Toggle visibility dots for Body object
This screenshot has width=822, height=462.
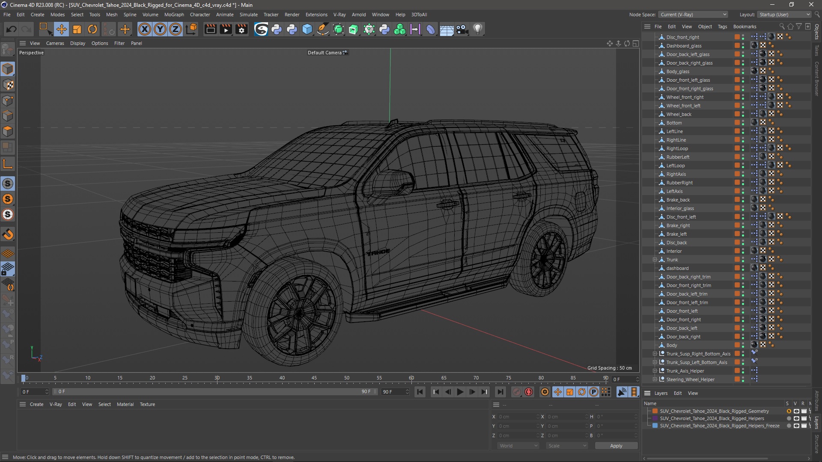coord(743,345)
